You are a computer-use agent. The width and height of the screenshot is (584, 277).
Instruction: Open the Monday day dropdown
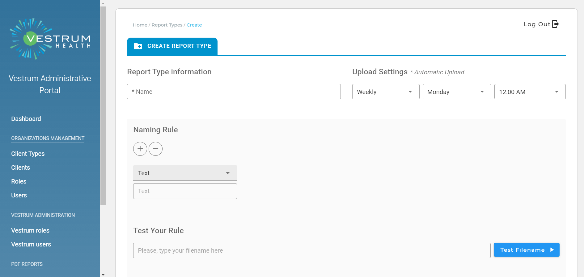click(457, 92)
